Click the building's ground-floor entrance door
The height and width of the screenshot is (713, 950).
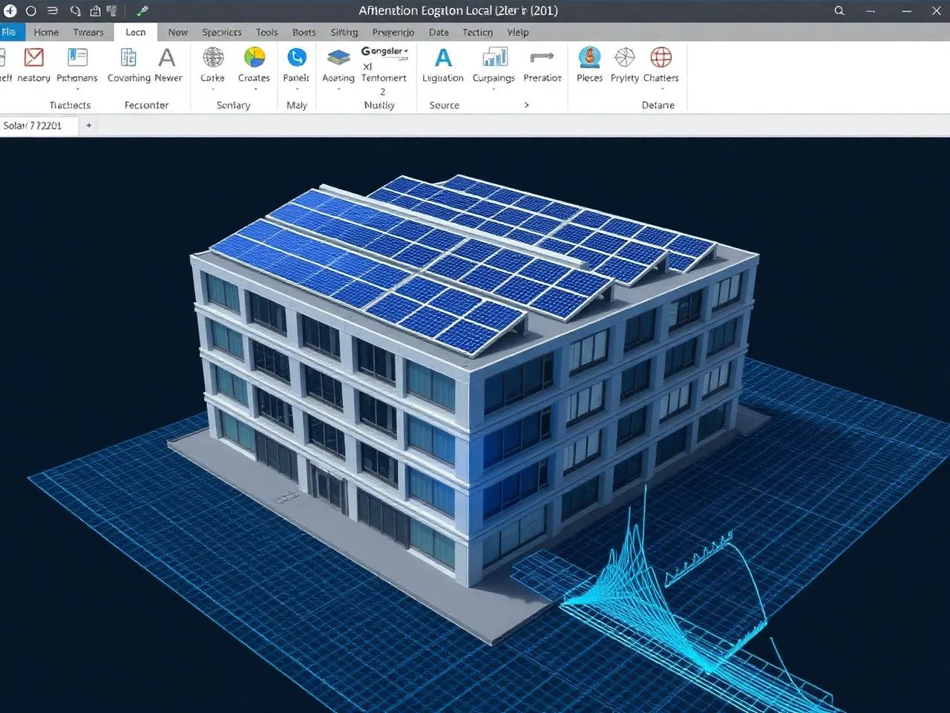328,492
